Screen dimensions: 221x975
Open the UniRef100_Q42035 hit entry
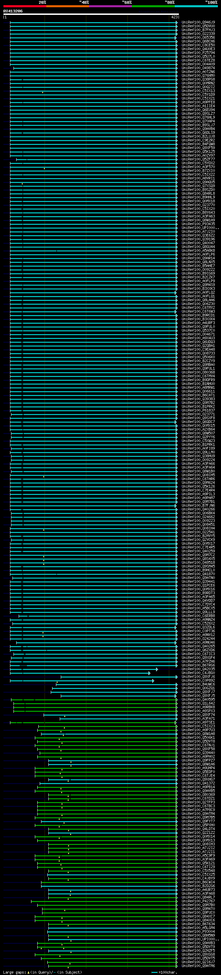(198, 669)
